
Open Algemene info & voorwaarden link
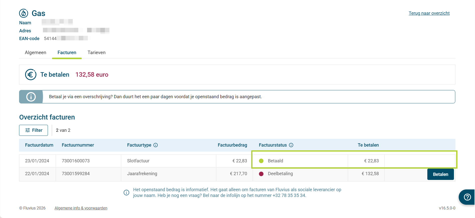coord(81,208)
